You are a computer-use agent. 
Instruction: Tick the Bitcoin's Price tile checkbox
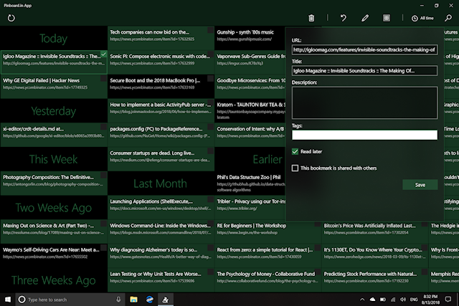424,225
